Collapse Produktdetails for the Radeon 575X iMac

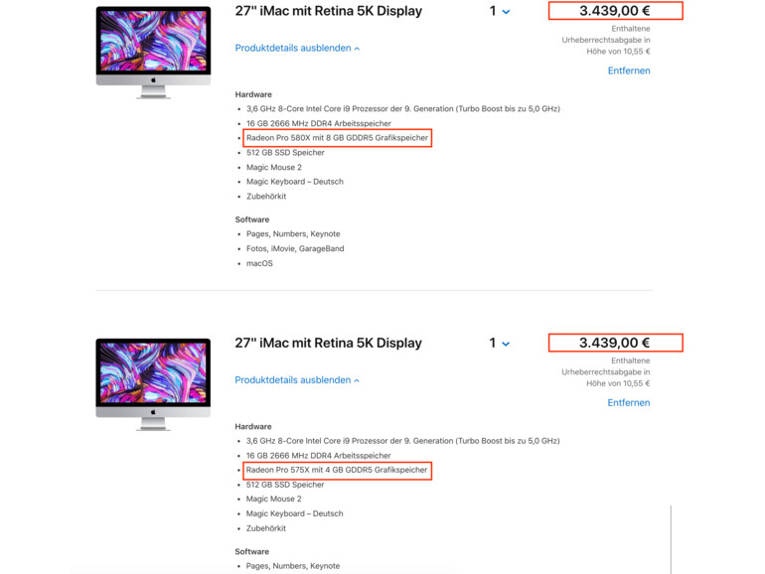point(297,380)
